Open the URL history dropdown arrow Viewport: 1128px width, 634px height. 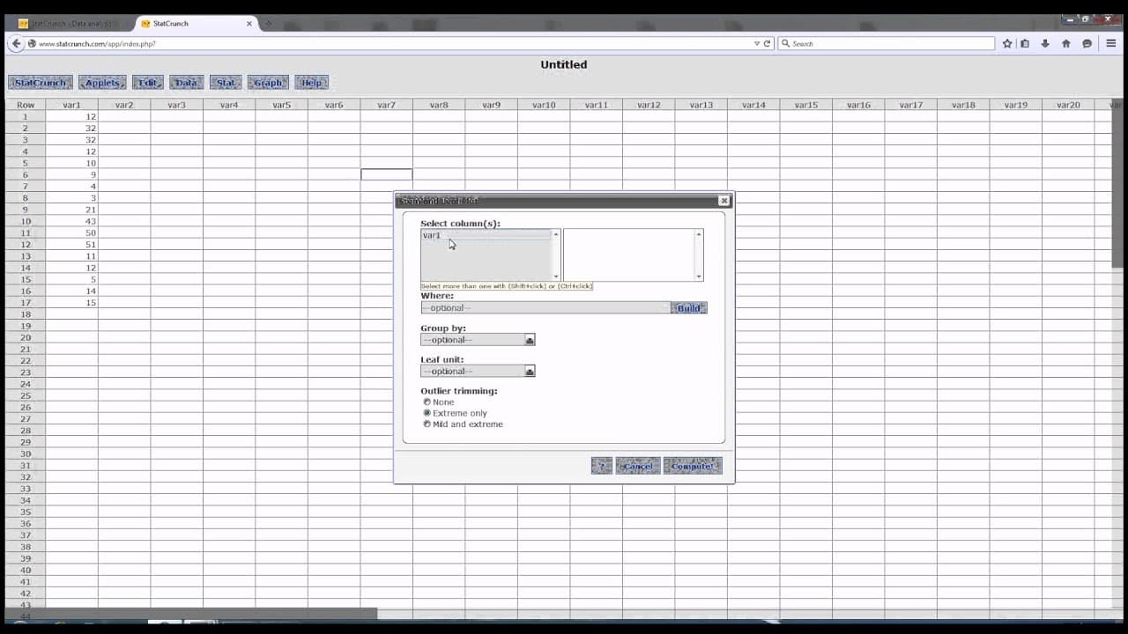coord(757,43)
